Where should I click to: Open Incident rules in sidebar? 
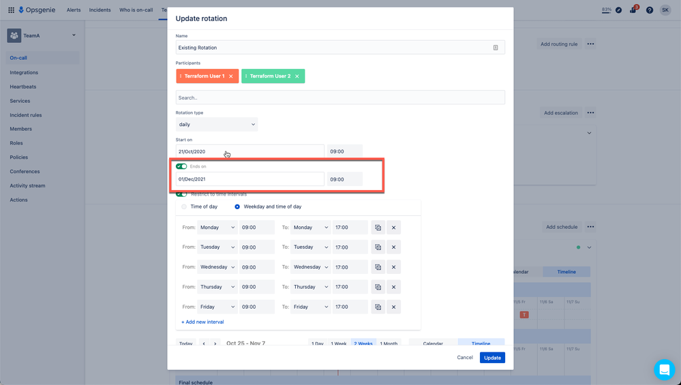point(26,115)
